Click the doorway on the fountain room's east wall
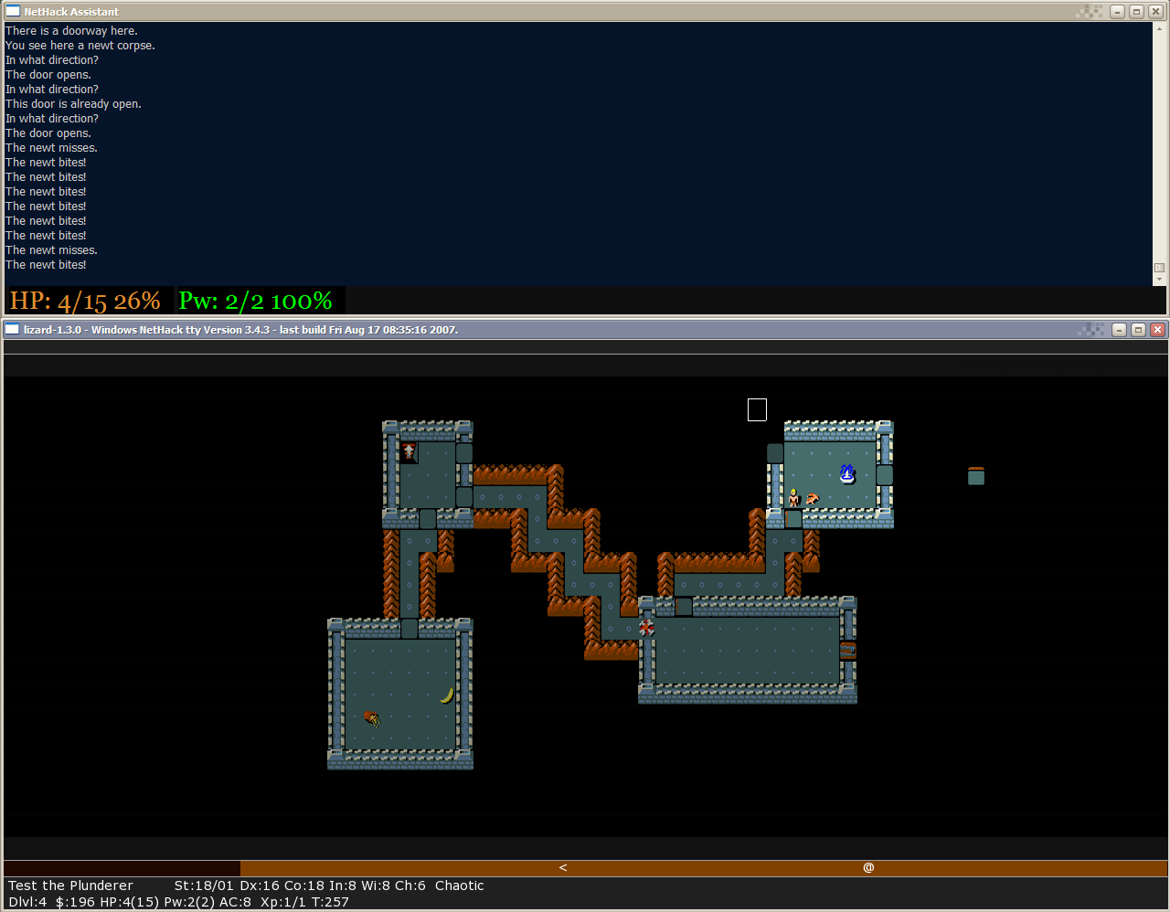The width and height of the screenshot is (1170, 912). point(885,475)
